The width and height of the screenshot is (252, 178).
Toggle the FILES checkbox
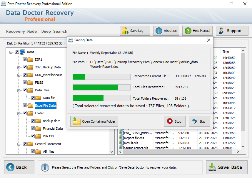(x=25, y=82)
